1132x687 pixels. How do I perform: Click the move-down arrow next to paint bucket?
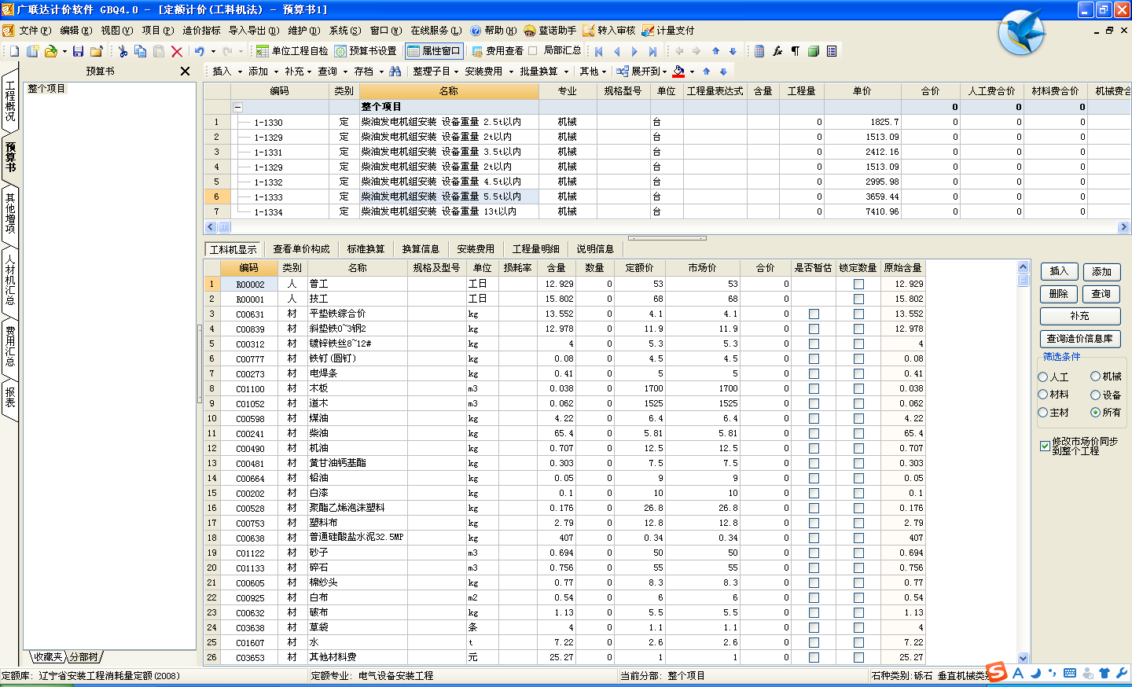pyautogui.click(x=723, y=71)
